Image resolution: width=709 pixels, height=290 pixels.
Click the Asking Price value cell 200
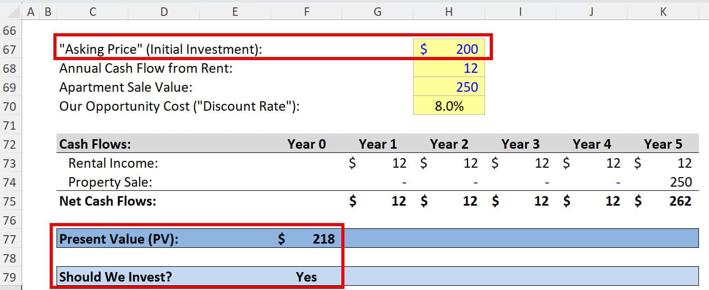click(449, 49)
